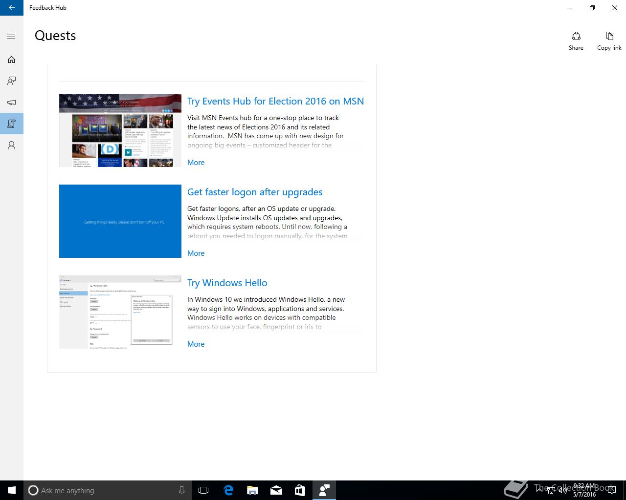
Task: Open Try Windows Hello quest title
Action: click(x=227, y=283)
